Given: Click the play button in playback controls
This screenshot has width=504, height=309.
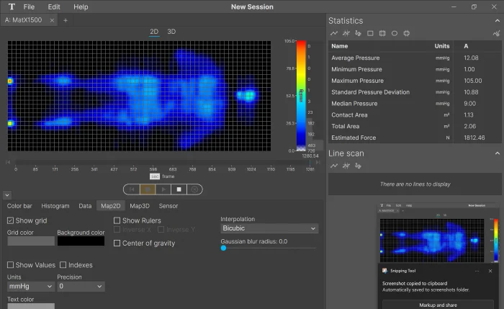Looking at the screenshot, I should tap(163, 189).
